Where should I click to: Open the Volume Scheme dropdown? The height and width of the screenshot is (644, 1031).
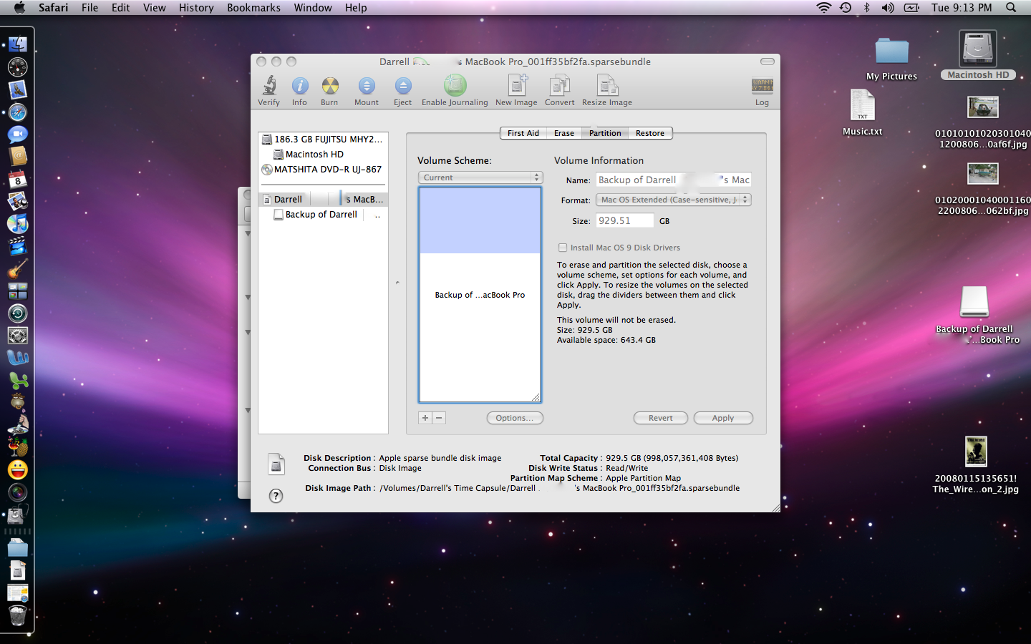(480, 177)
